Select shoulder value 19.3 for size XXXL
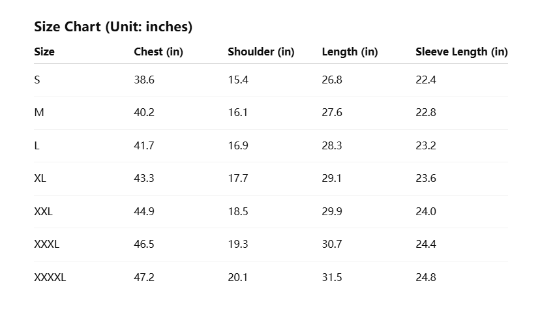The width and height of the screenshot is (540, 313). (x=238, y=245)
